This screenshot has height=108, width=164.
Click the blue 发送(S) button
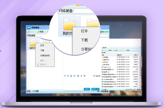coord(94,89)
